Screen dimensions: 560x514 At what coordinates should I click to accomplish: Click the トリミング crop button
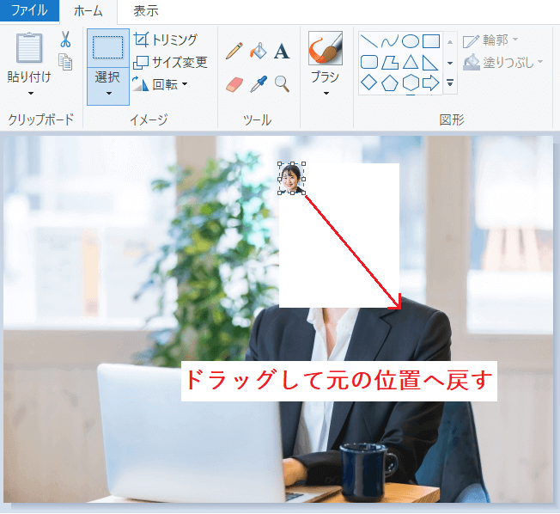(x=166, y=40)
